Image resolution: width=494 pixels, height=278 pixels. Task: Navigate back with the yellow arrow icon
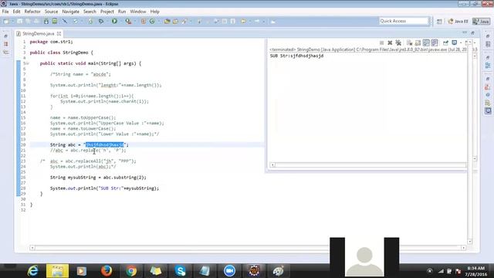pyautogui.click(x=244, y=22)
